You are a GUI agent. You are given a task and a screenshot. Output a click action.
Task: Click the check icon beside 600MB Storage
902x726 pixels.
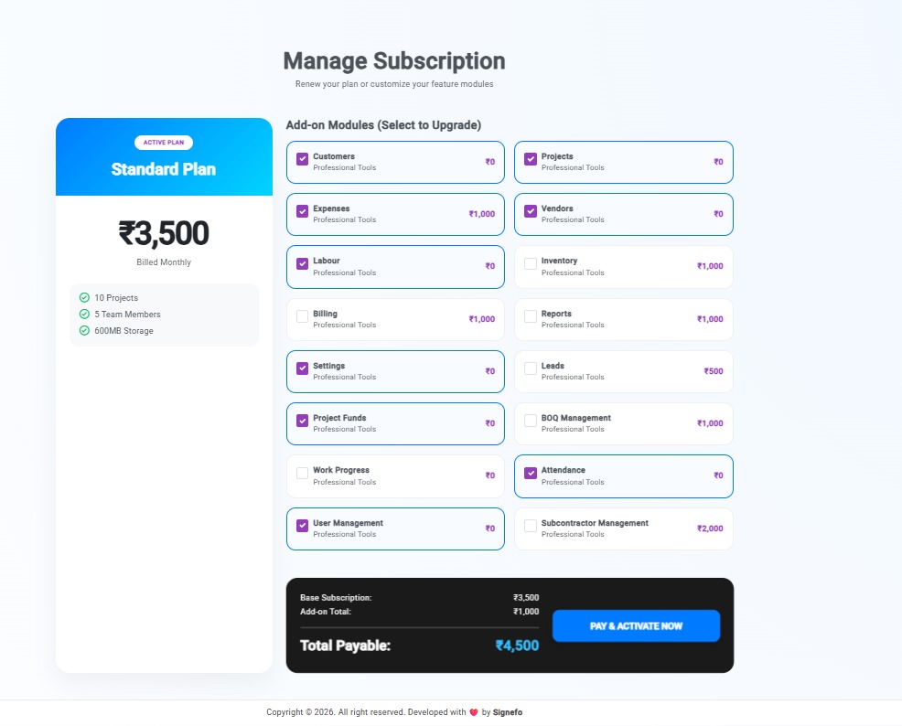coord(84,330)
